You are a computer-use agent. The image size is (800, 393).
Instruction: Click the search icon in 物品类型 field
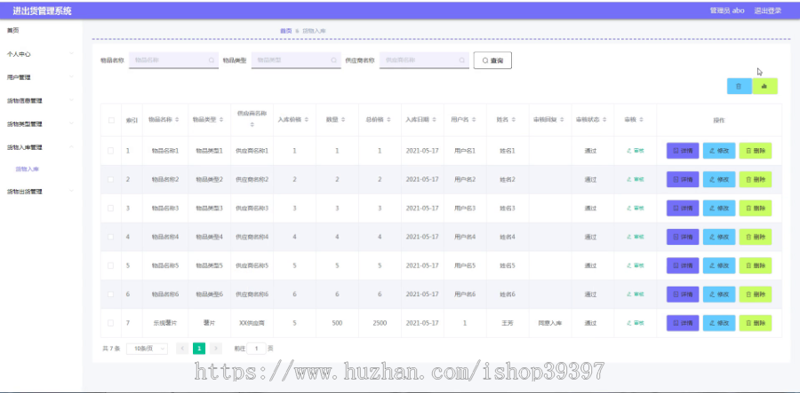click(x=333, y=60)
